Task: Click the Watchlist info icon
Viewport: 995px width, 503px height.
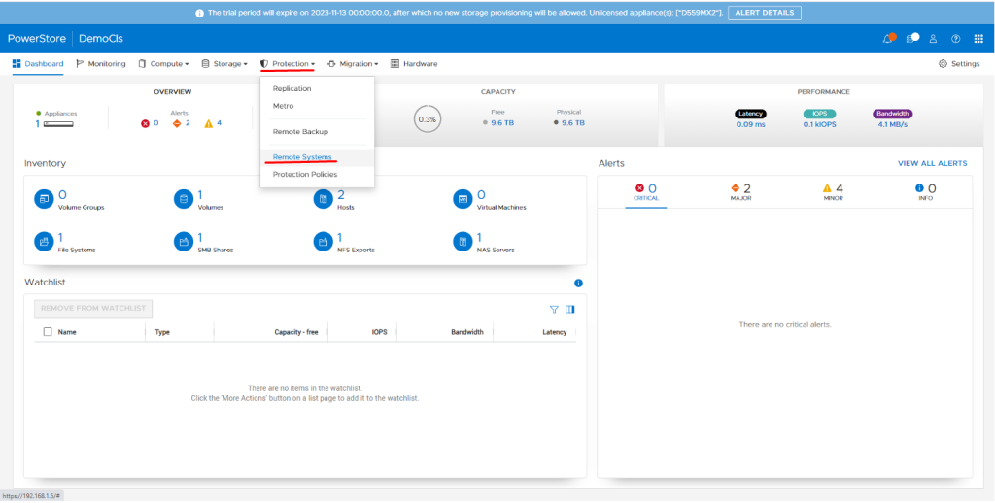Action: click(578, 283)
